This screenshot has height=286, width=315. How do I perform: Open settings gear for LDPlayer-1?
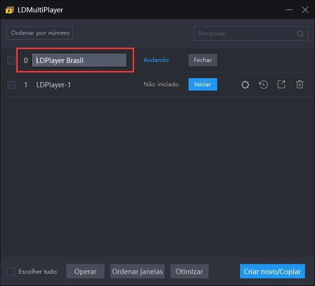[x=245, y=84]
